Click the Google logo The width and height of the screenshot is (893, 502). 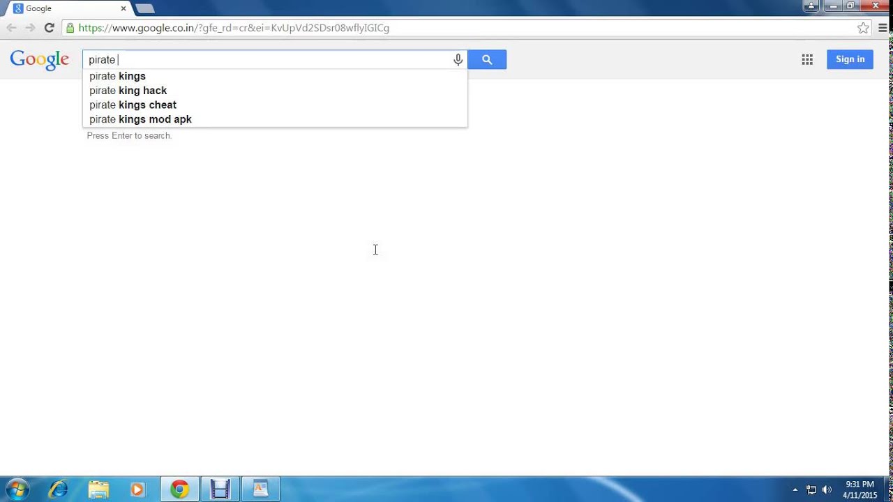pos(40,60)
